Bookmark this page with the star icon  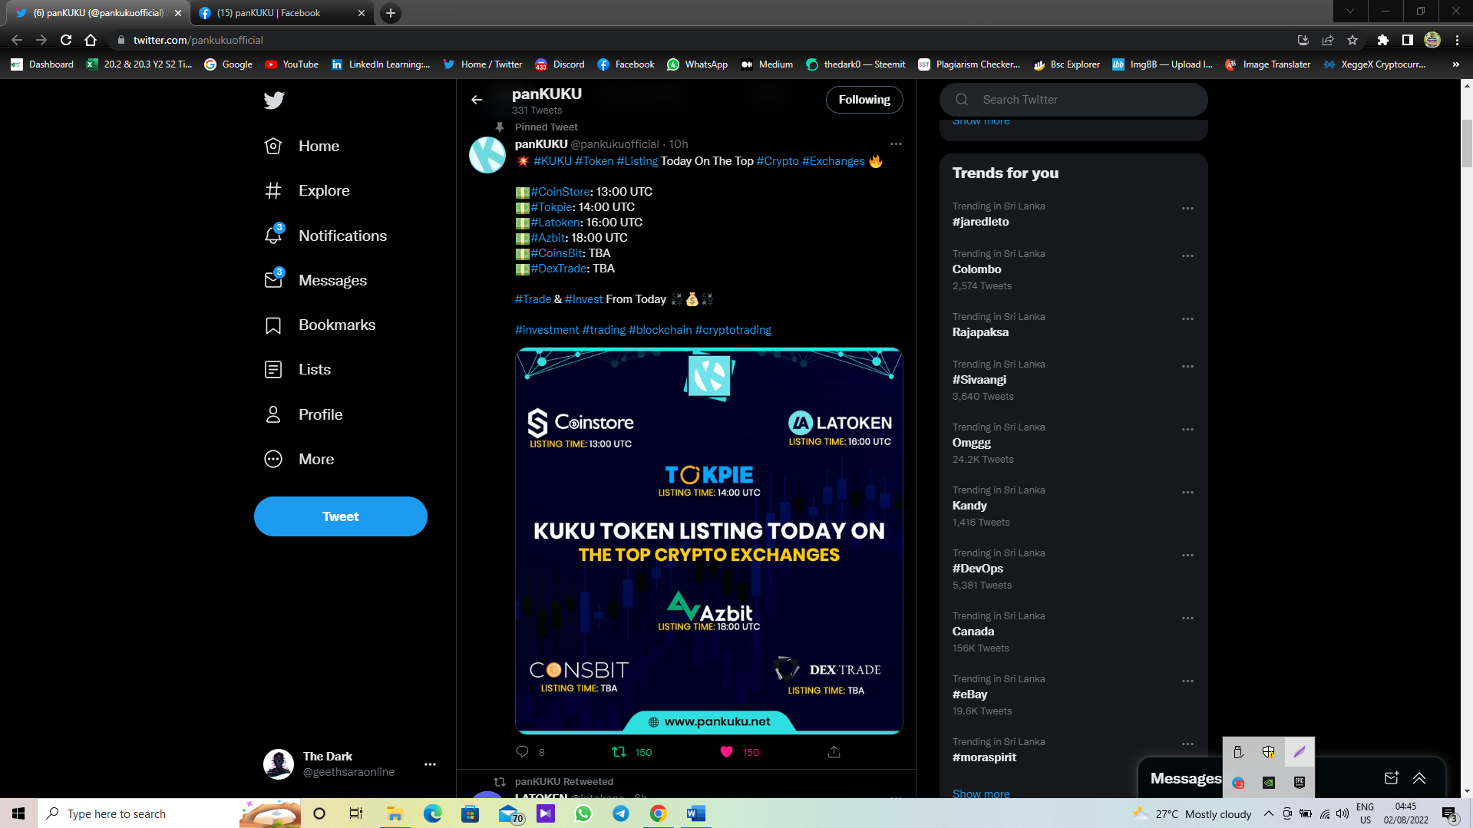click(1352, 40)
